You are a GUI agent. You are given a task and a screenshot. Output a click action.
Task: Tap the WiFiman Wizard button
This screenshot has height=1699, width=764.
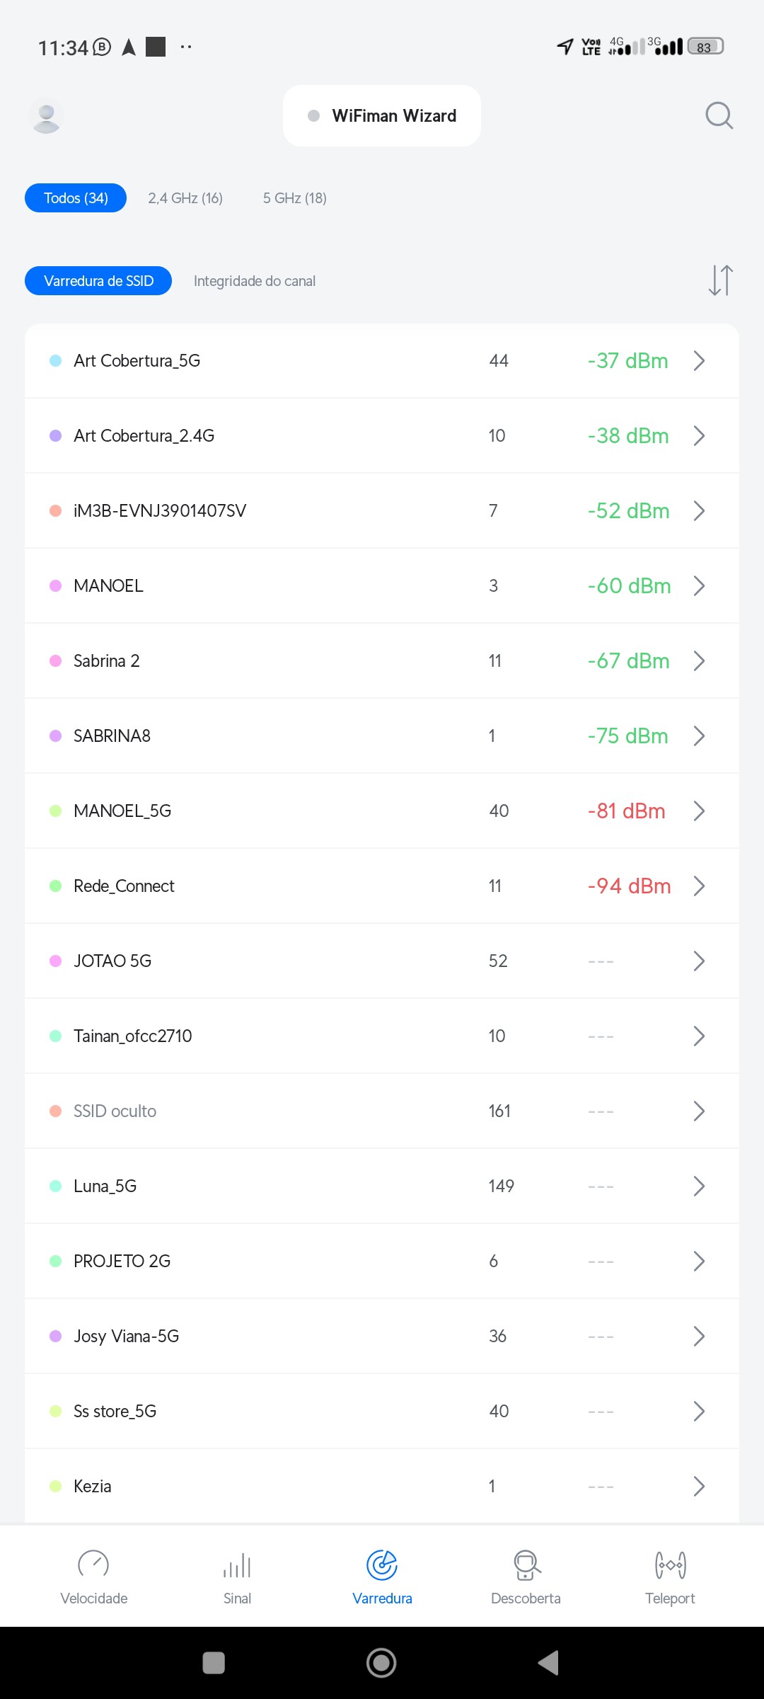click(x=382, y=116)
